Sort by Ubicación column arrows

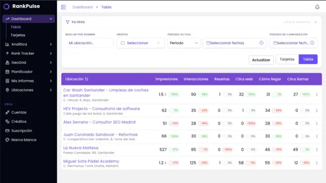click(x=87, y=79)
